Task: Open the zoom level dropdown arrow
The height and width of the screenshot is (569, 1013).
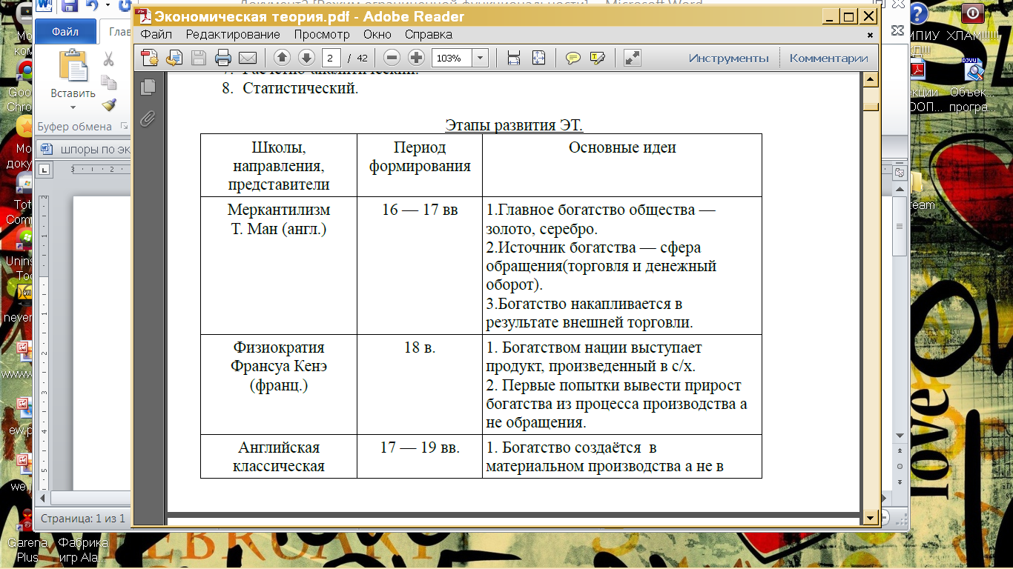Action: 481,58
